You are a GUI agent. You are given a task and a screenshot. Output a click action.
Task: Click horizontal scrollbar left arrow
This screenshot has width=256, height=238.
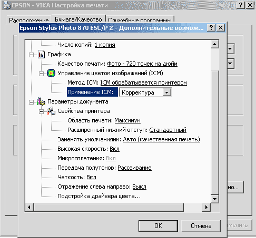pyautogui.click(x=29, y=208)
